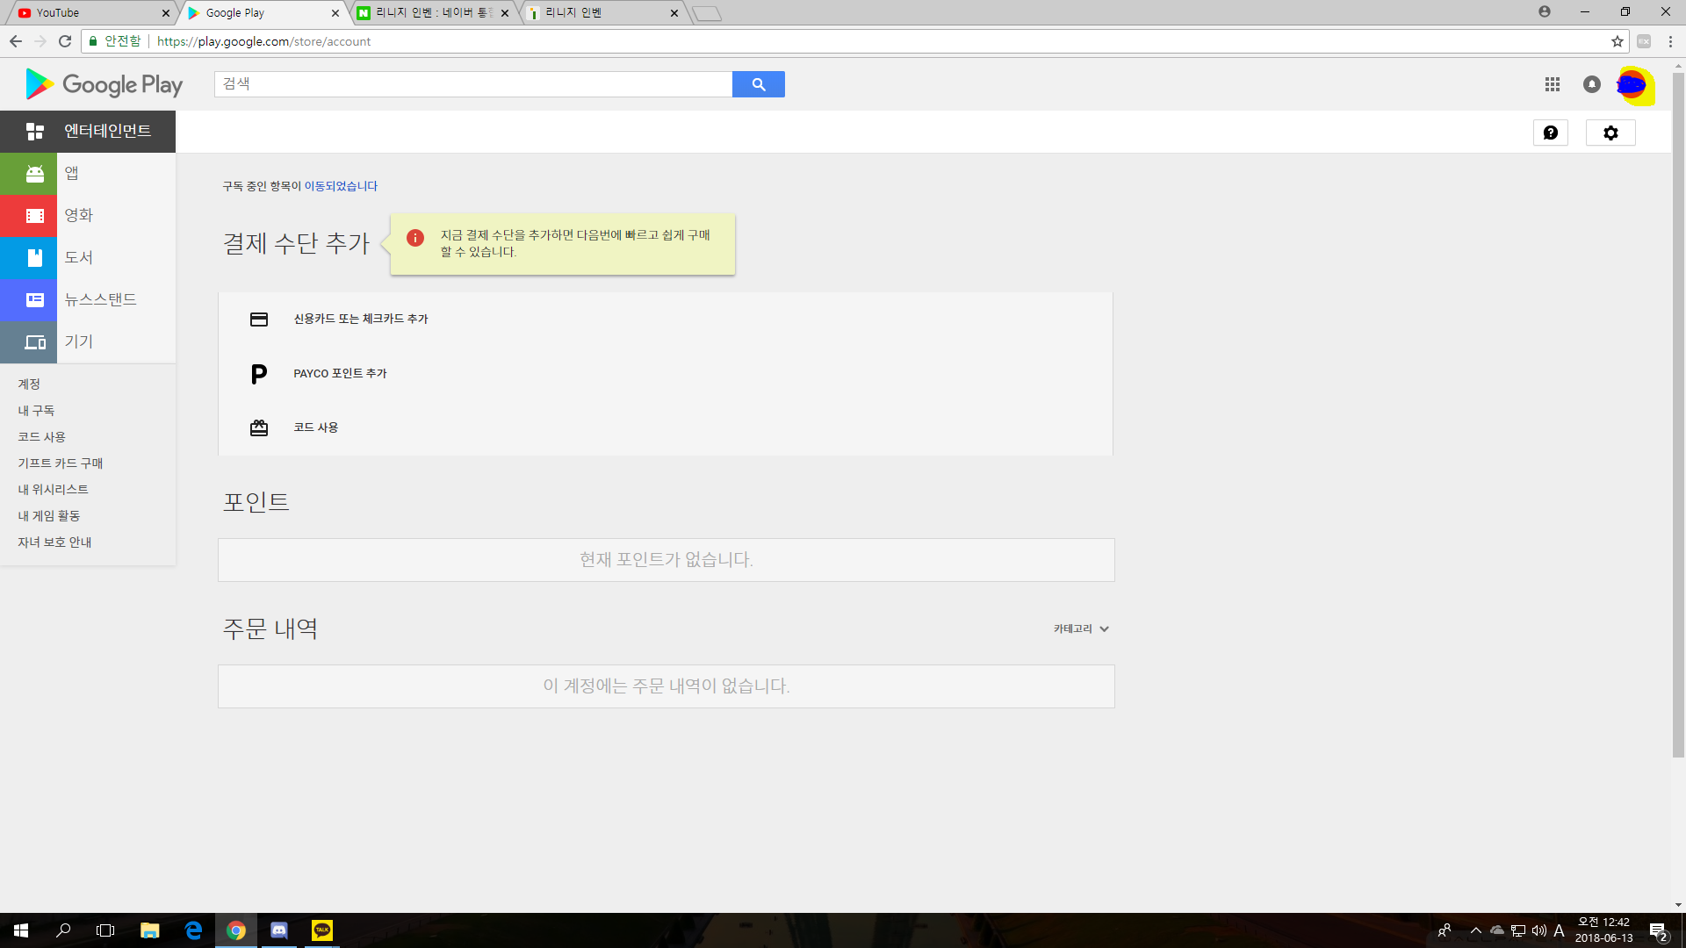Select the 도서 books category
The image size is (1686, 948).
[x=88, y=258]
